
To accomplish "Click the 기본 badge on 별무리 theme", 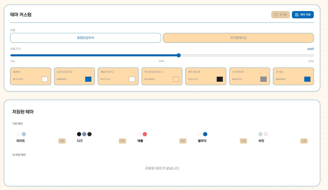I will [x=243, y=141].
